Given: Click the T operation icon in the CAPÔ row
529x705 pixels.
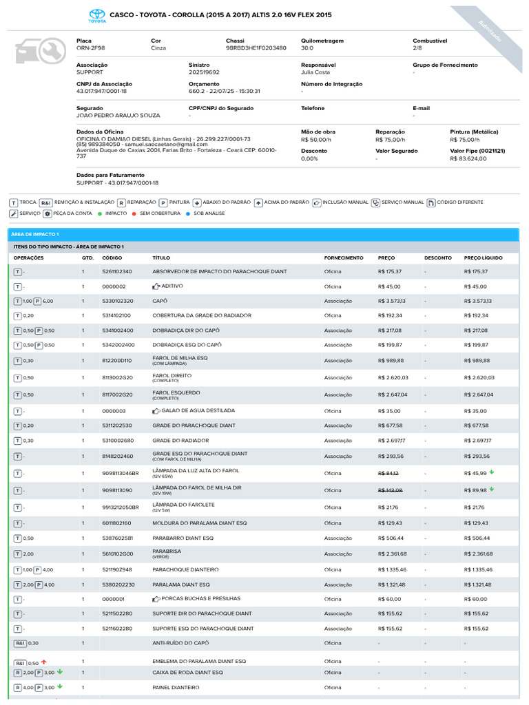Looking at the screenshot, I should coord(17,302).
